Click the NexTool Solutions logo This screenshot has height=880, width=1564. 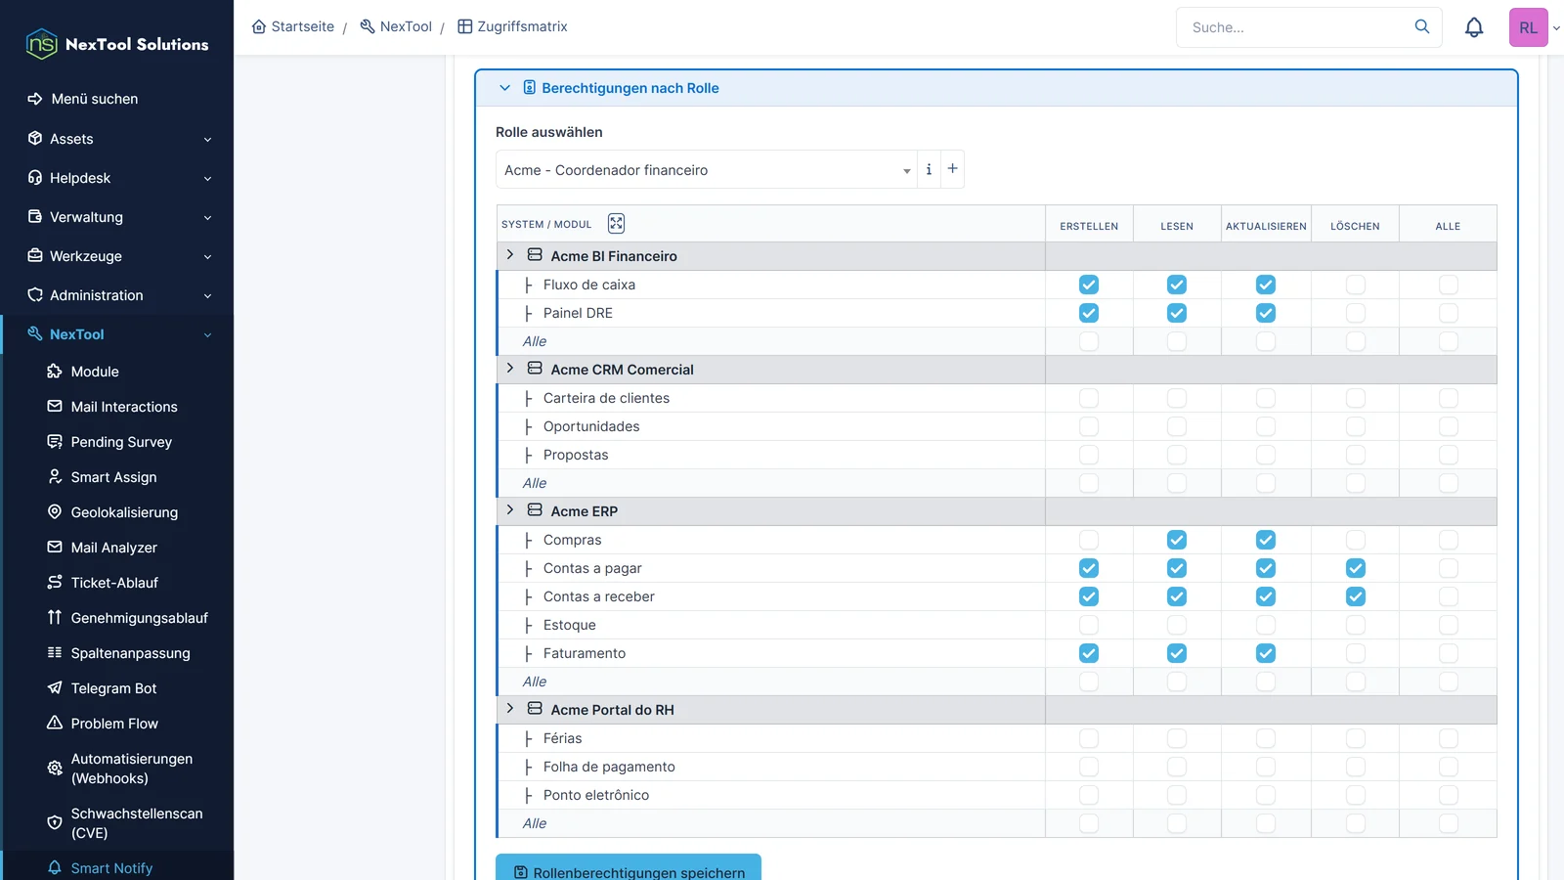pos(117,44)
